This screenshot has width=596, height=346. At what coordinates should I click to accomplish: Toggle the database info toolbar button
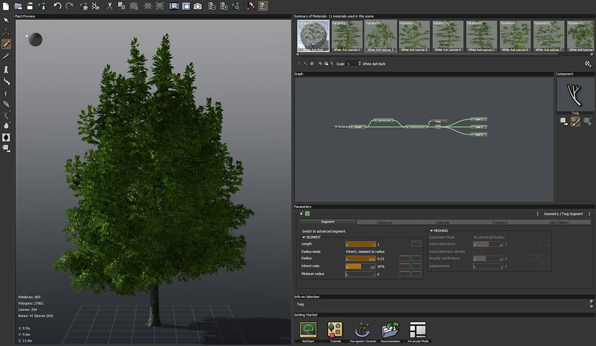pyautogui.click(x=263, y=6)
